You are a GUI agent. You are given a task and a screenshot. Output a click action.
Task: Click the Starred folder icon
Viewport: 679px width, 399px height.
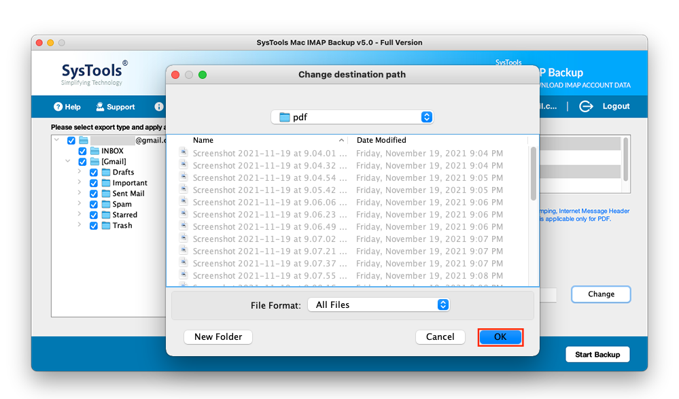click(x=105, y=214)
